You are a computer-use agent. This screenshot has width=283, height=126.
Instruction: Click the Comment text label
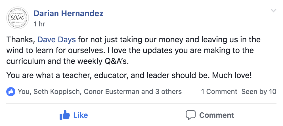coord(217,115)
